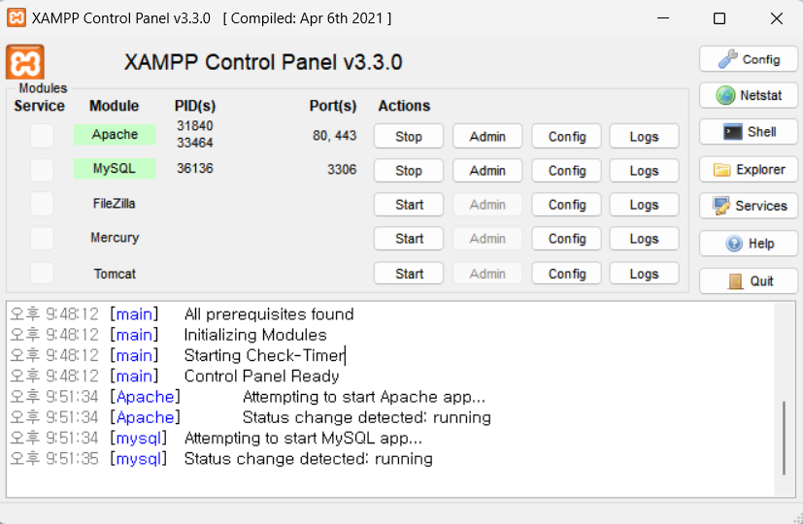The width and height of the screenshot is (803, 524).
Task: Start the Mercury module
Action: [408, 239]
